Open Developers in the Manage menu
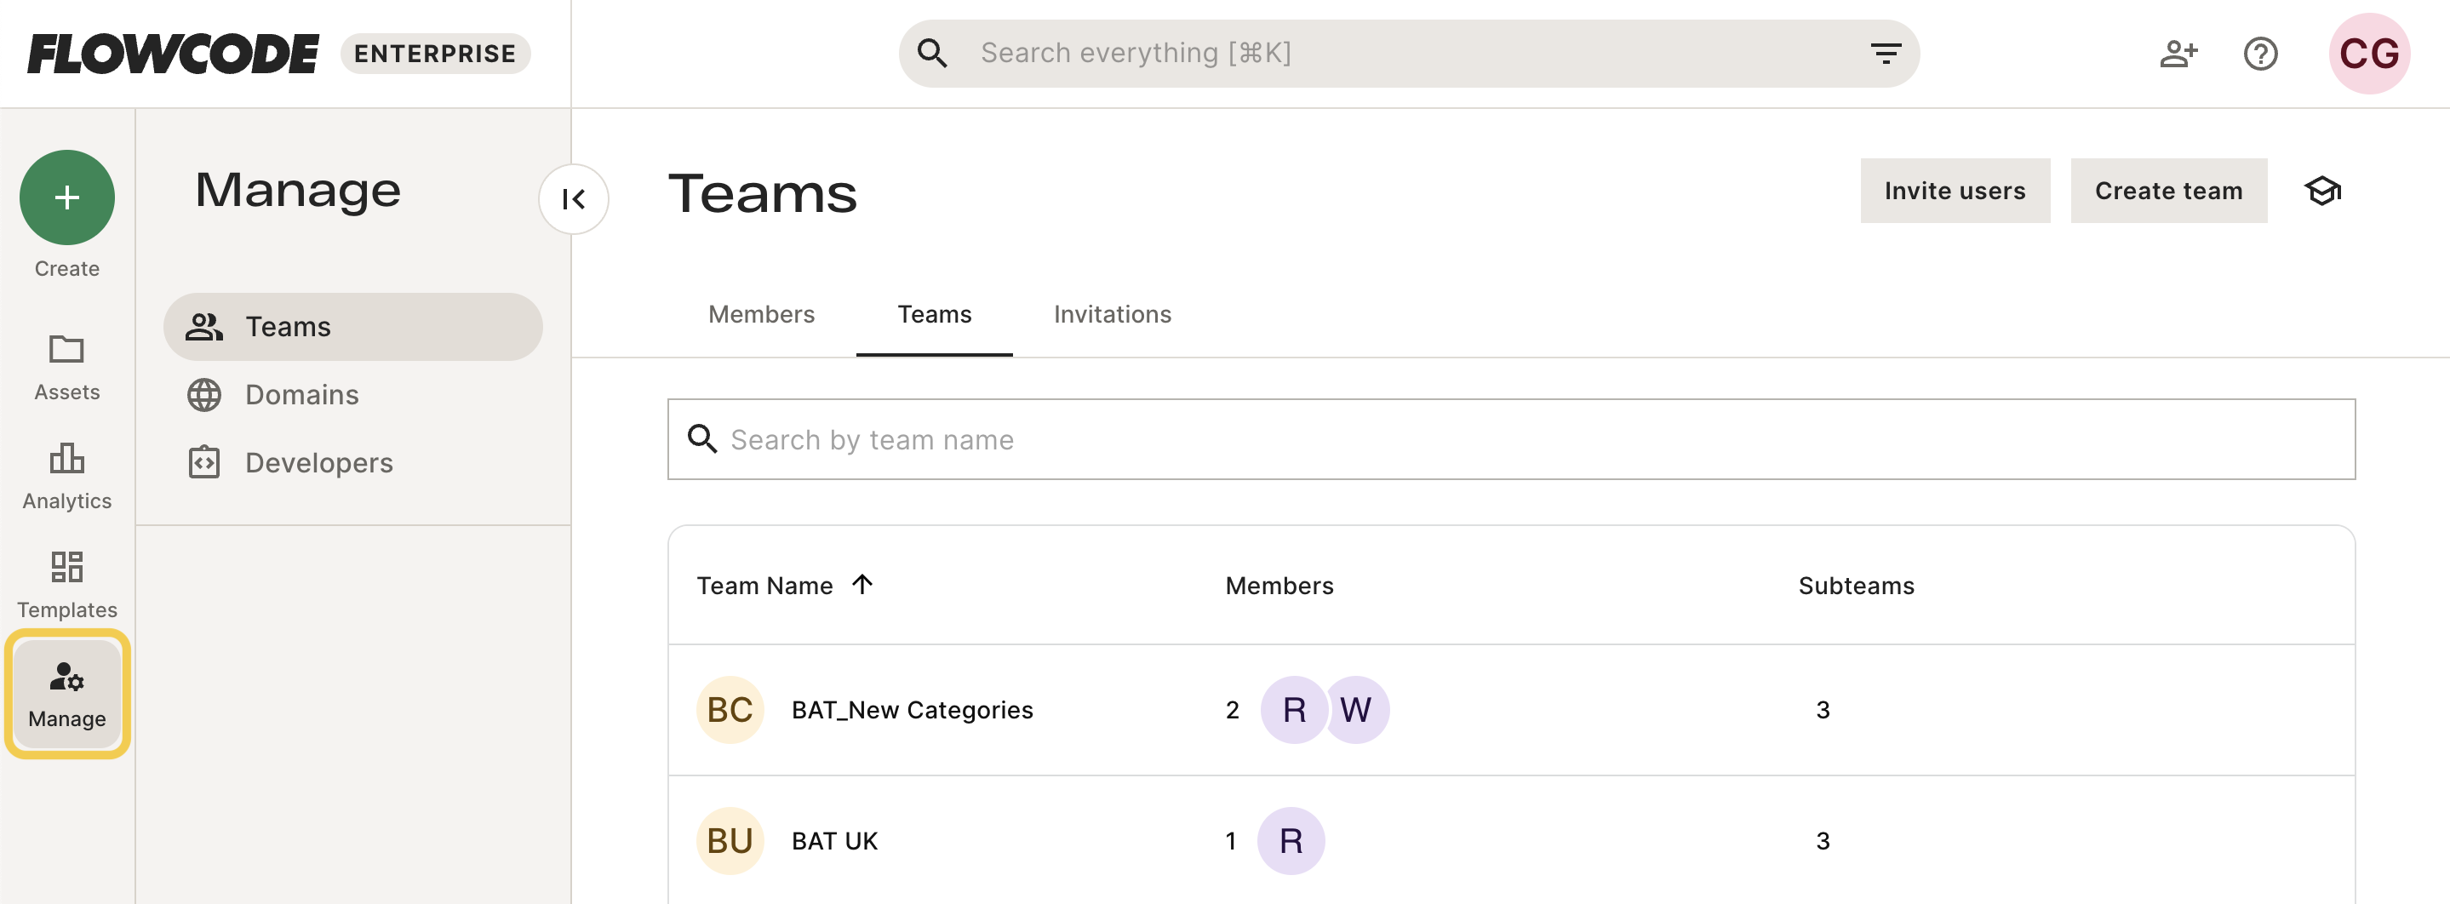This screenshot has width=2450, height=904. pos(352,463)
